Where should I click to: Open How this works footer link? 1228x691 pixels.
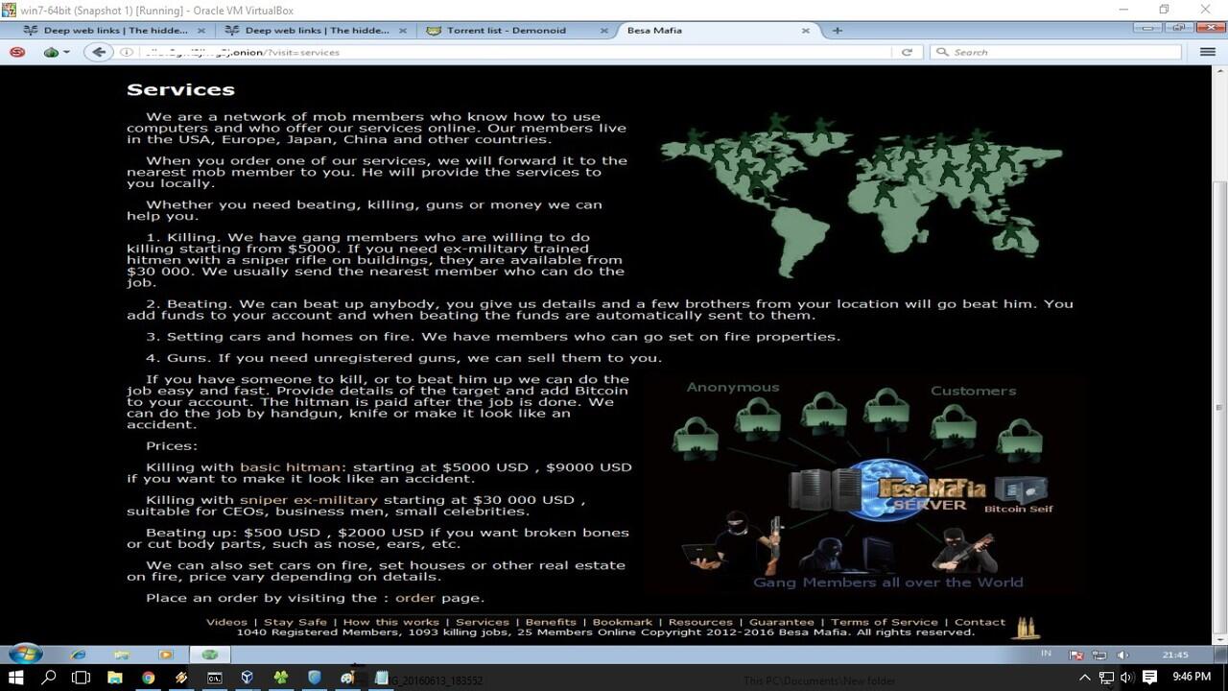(391, 622)
